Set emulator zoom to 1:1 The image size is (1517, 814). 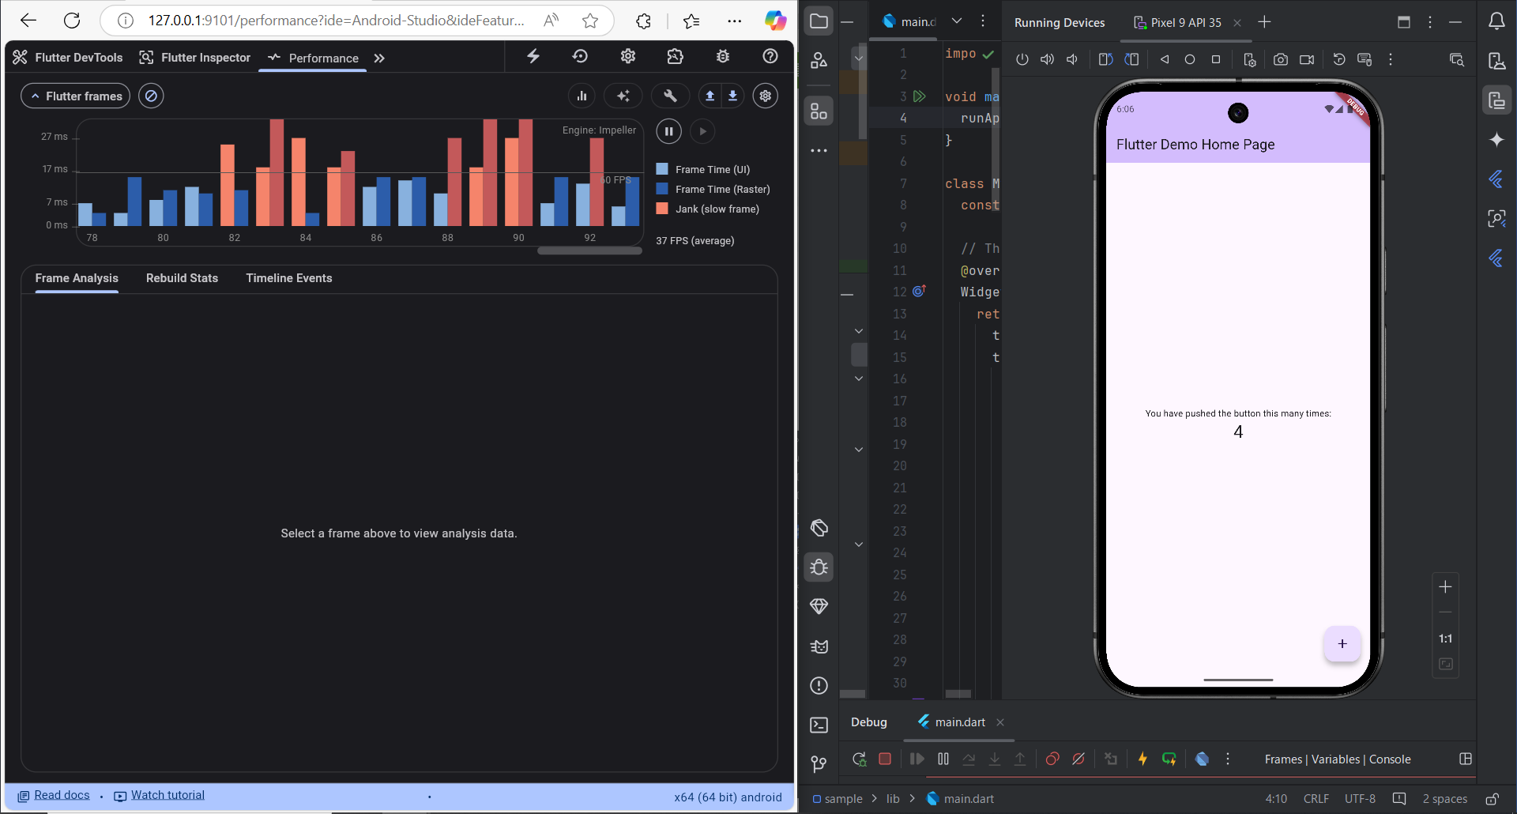pos(1445,639)
